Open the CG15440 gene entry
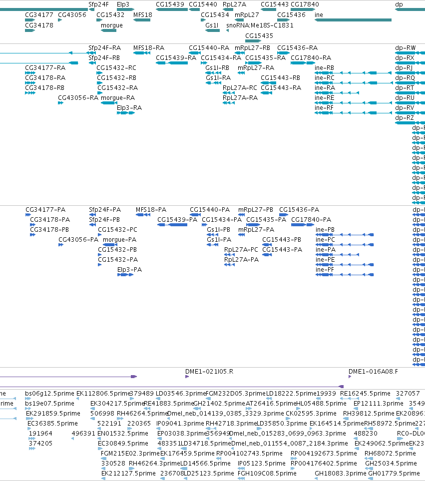The image size is (425, 481). tap(203, 4)
